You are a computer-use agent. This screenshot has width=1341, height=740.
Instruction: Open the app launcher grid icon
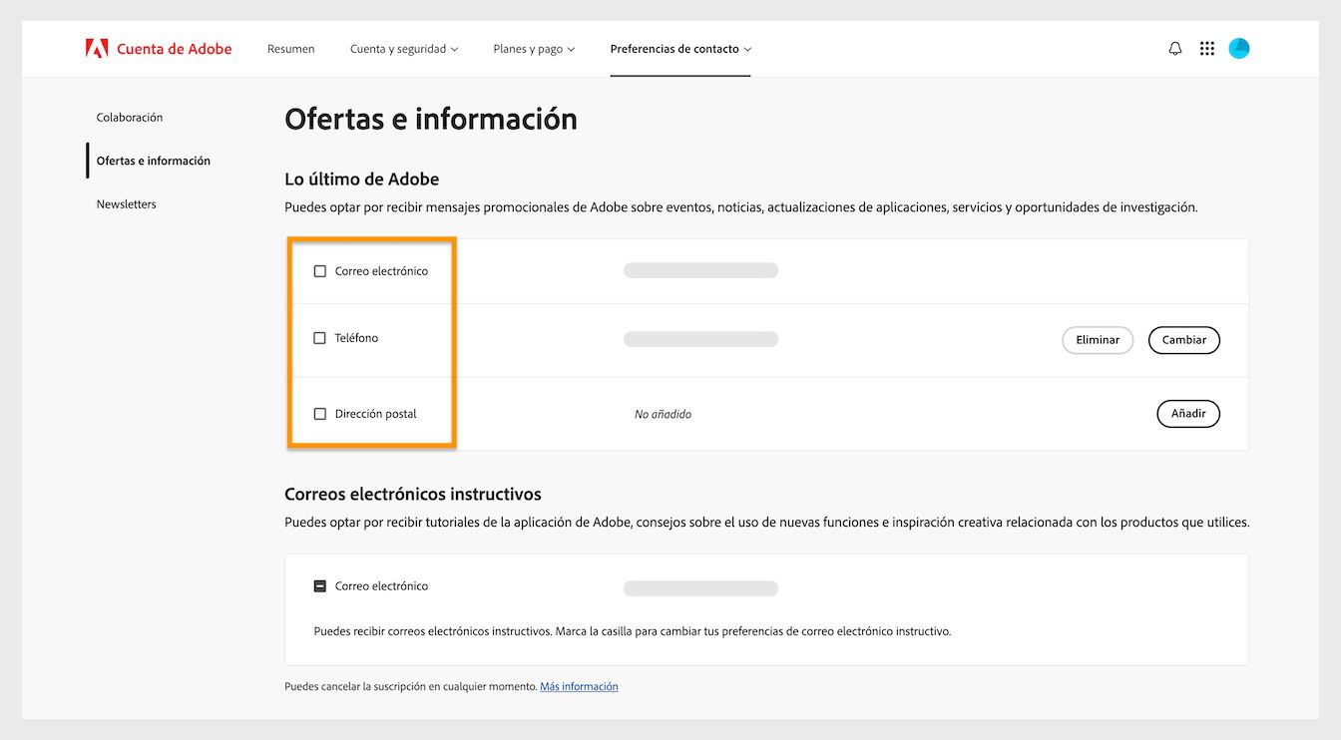1206,47
